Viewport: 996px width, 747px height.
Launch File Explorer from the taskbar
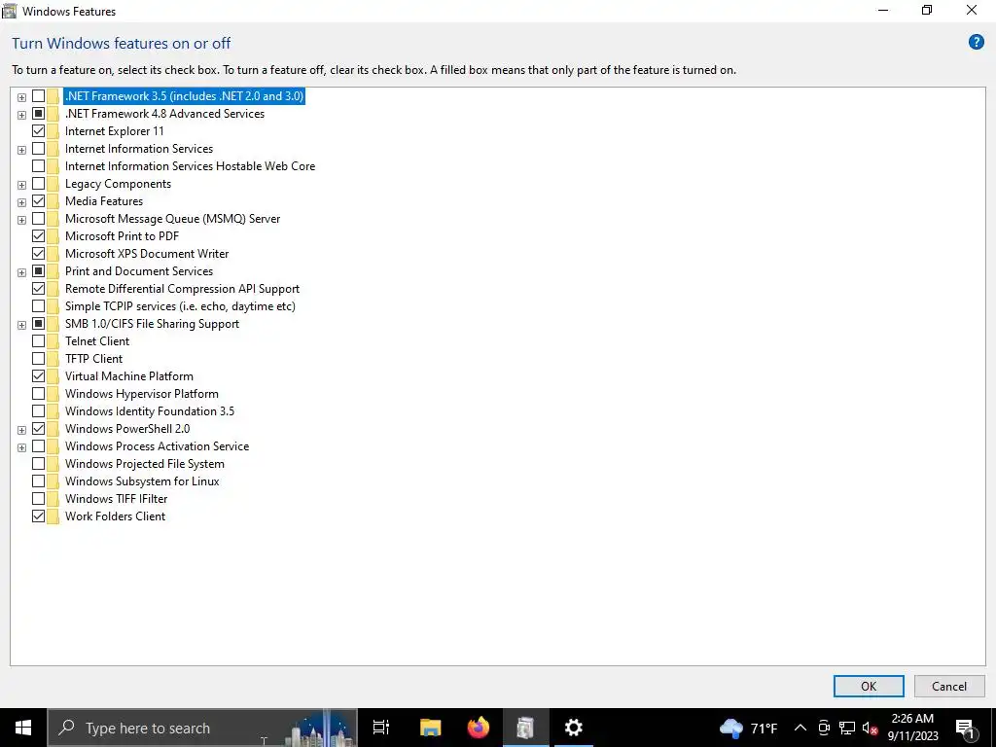430,728
